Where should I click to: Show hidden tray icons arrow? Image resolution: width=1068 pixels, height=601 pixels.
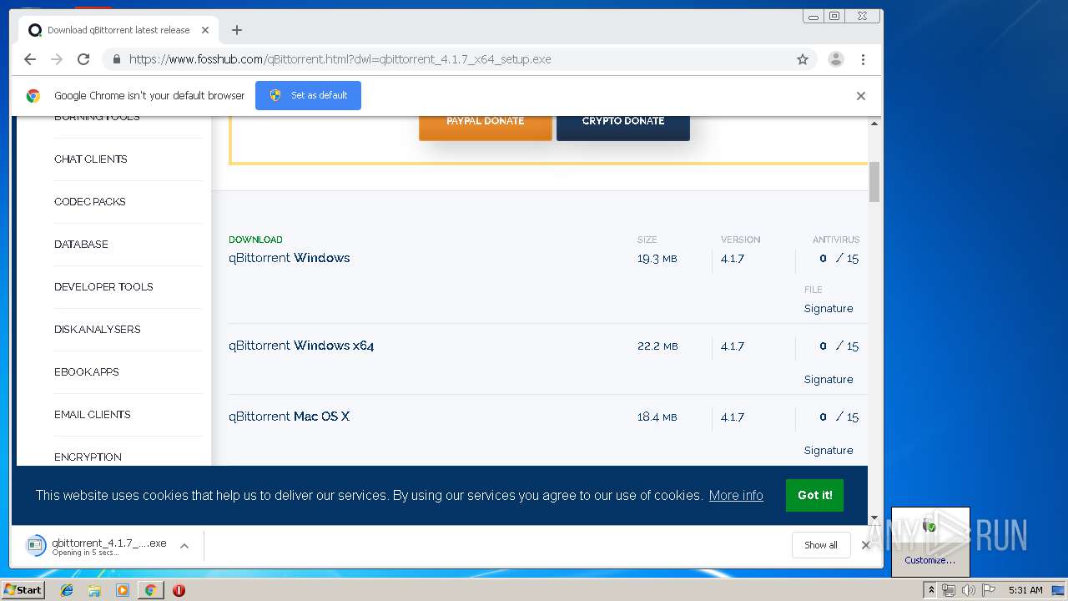coord(931,590)
